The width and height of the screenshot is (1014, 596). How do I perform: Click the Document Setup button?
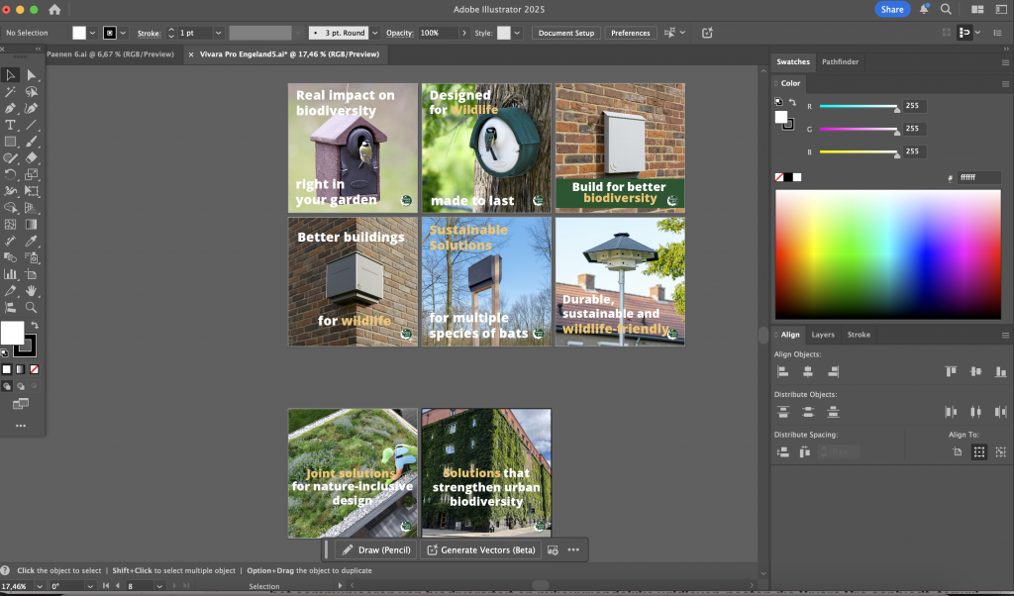pyautogui.click(x=566, y=33)
